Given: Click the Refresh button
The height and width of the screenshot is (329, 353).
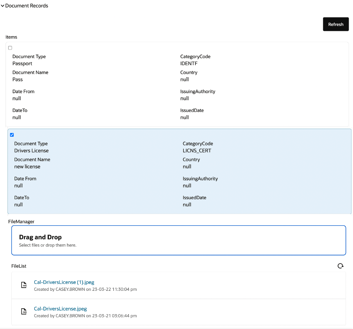Looking at the screenshot, I should coord(335,24).
